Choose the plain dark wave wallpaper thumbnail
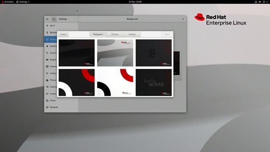This screenshot has height=152, width=270. pos(76,53)
